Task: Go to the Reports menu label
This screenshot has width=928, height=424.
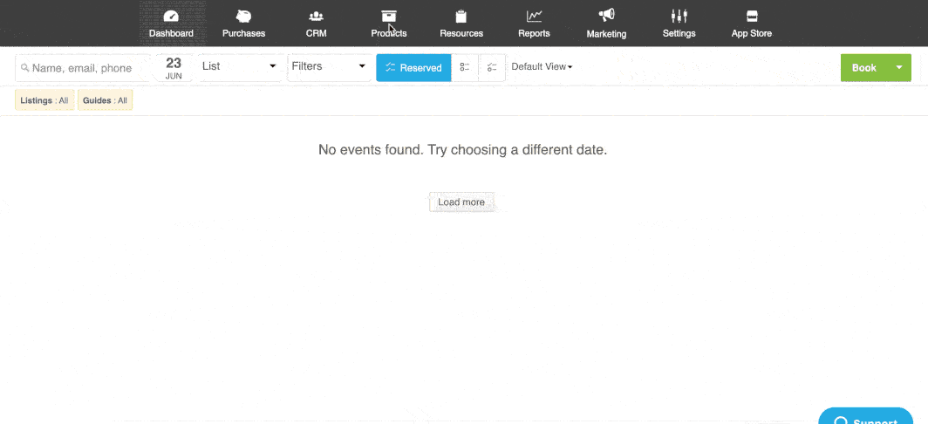Action: [534, 33]
